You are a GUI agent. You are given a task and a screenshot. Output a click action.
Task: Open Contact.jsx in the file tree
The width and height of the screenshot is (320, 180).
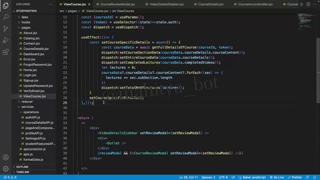click(31, 43)
